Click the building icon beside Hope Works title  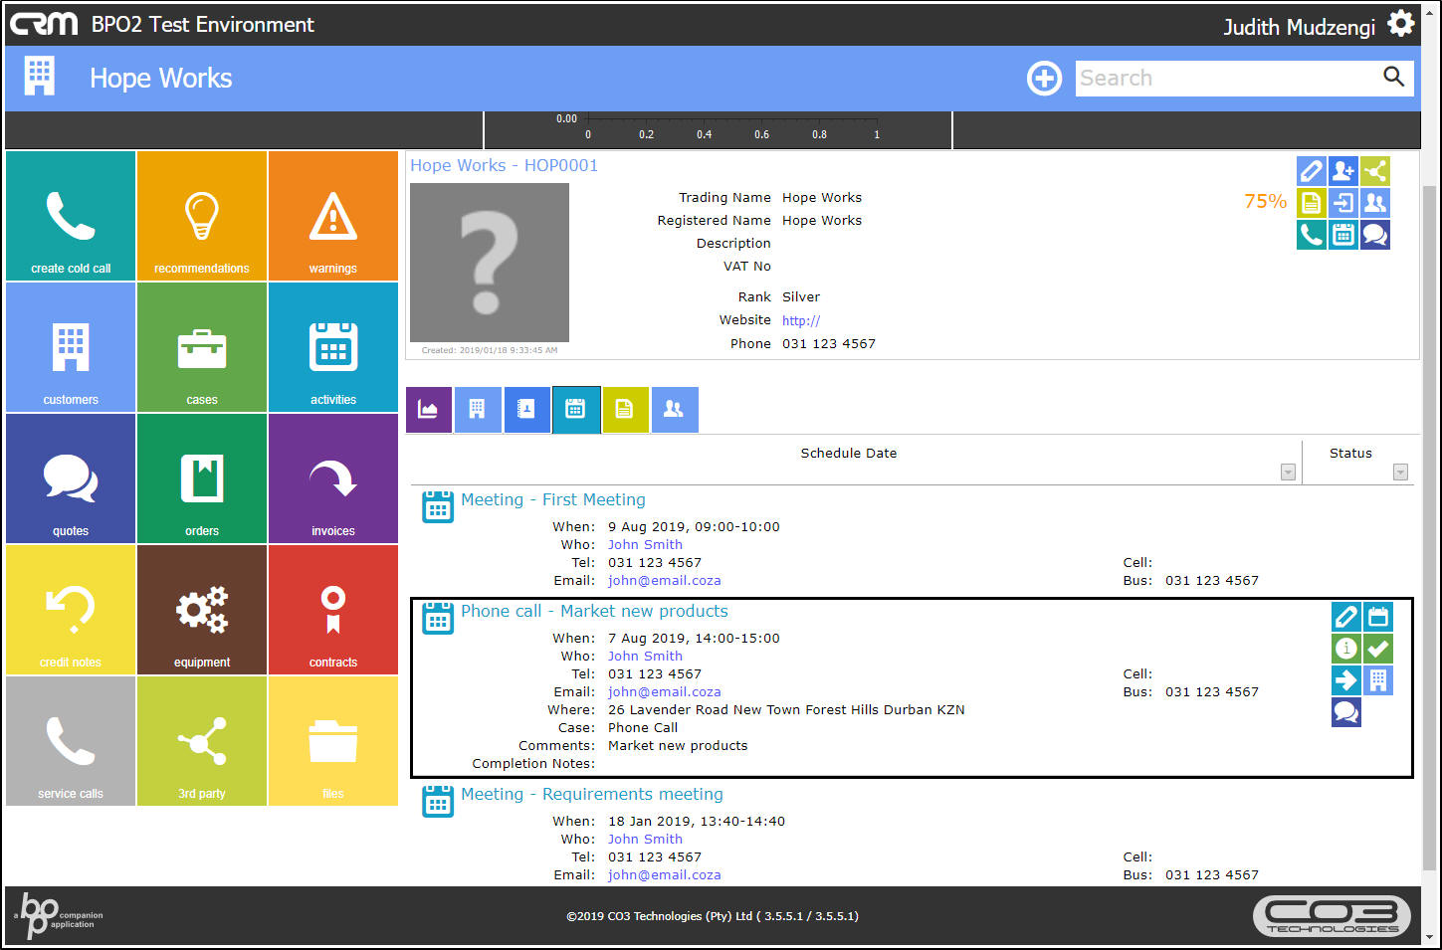coord(40,77)
